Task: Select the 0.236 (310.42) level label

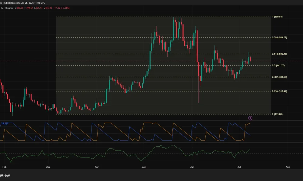Action: click(x=279, y=91)
